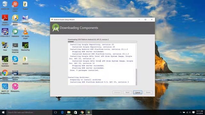The image size is (205, 115).
Task: Switch to Chrome in the taskbar
Action: pyautogui.click(x=82, y=112)
